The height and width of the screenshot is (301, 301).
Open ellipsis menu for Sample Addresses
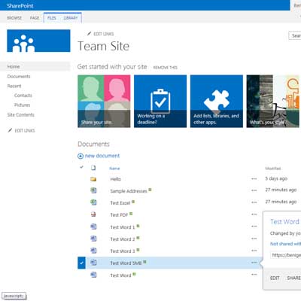point(254,190)
